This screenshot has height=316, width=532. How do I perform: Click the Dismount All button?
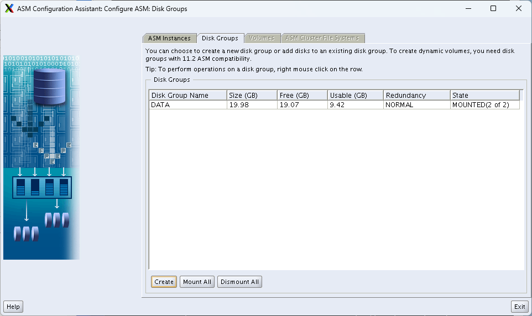[239, 282]
